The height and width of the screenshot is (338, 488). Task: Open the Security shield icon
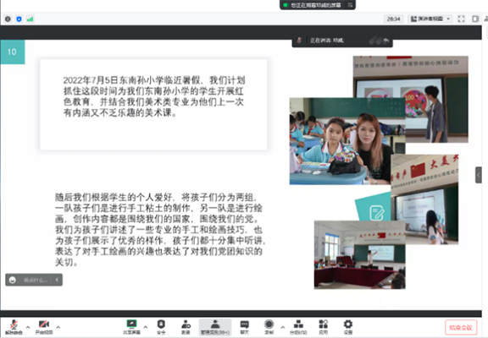(161, 327)
